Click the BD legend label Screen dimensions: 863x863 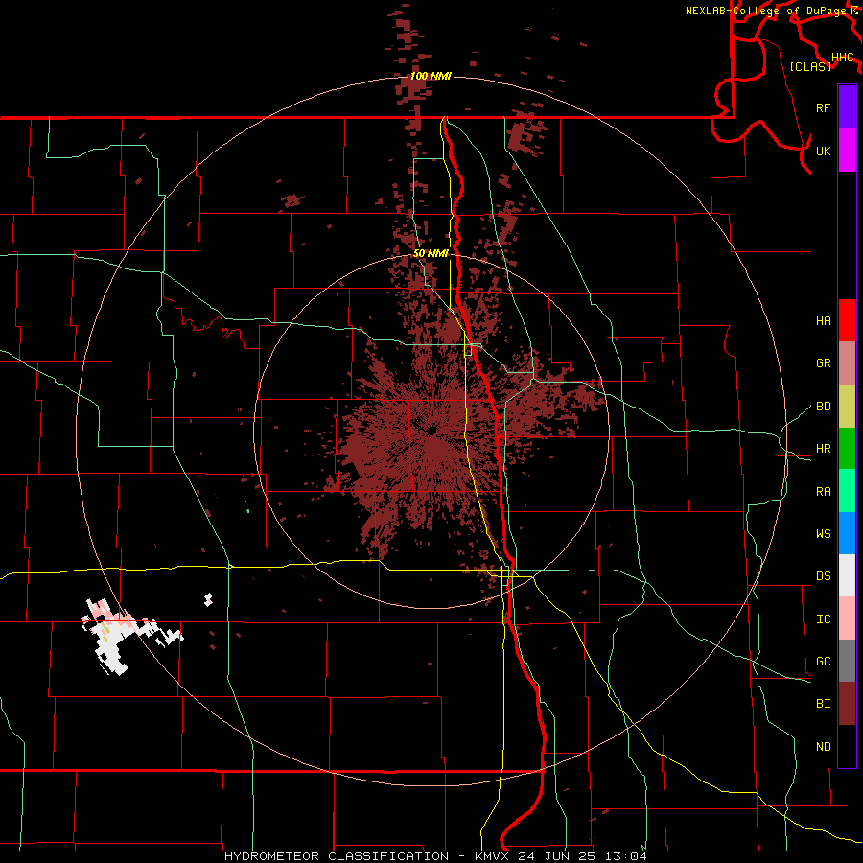click(823, 407)
